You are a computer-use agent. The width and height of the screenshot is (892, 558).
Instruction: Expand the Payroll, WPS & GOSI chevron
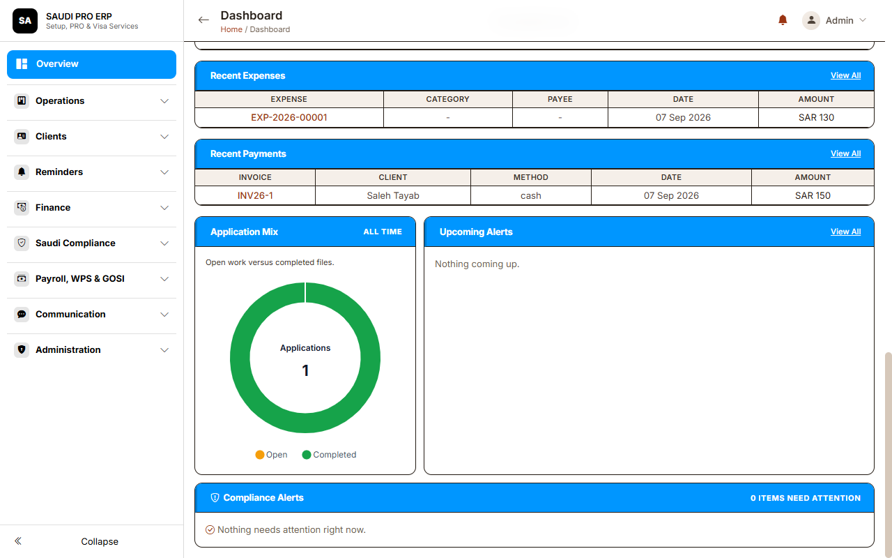click(164, 279)
